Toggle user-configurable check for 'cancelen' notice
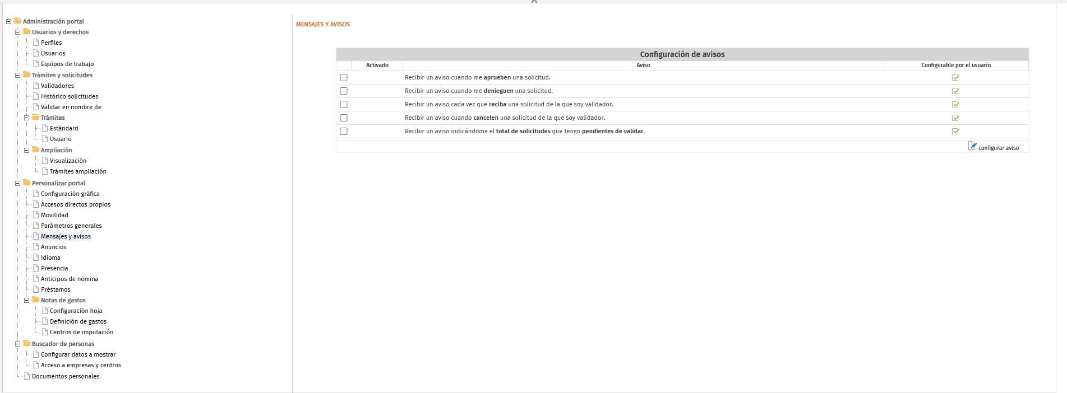This screenshot has width=1067, height=393. coord(955,118)
